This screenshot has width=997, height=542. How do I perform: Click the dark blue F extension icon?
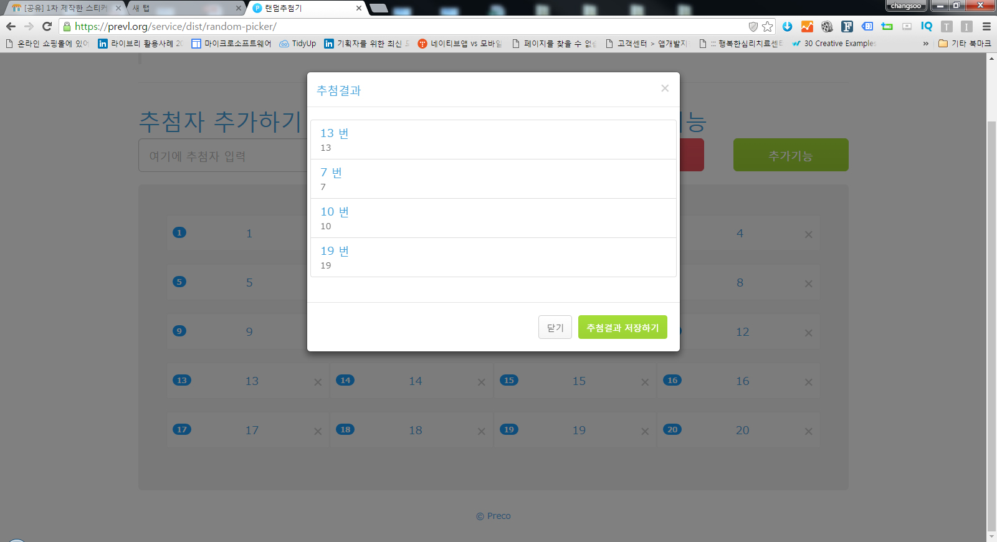pyautogui.click(x=847, y=26)
